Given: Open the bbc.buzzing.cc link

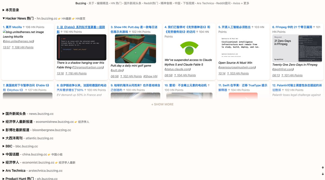Looking at the screenshot, I should pyautogui.click(x=27, y=146).
